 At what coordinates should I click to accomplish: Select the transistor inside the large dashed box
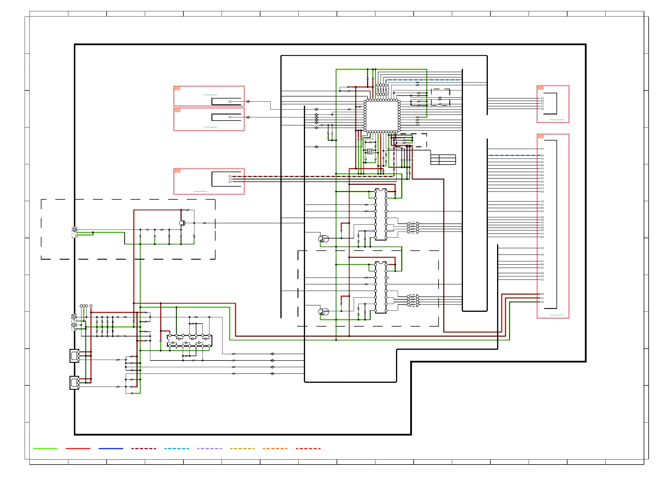323,312
